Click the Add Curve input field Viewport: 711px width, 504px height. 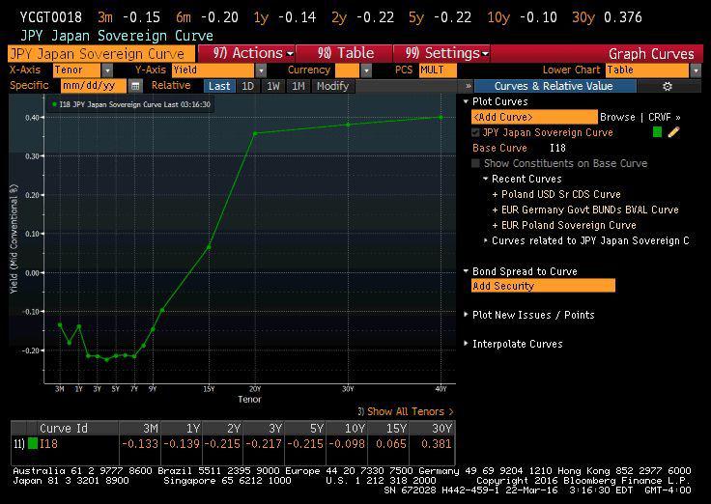click(534, 117)
